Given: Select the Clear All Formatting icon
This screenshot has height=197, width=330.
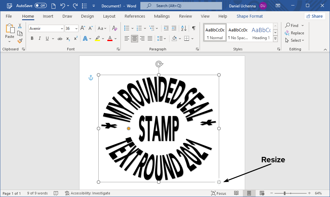Looking at the screenshot, I should click(114, 28).
